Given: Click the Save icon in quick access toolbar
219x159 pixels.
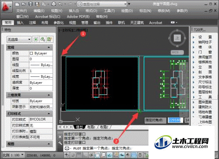Looking at the screenshot, I should [x=30, y=4].
